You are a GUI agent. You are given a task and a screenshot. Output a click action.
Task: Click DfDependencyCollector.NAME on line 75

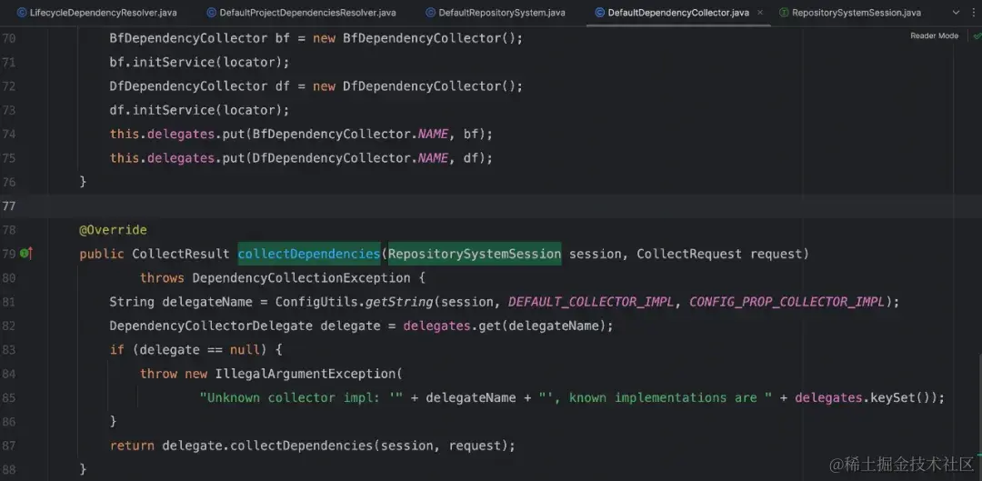[x=350, y=158]
